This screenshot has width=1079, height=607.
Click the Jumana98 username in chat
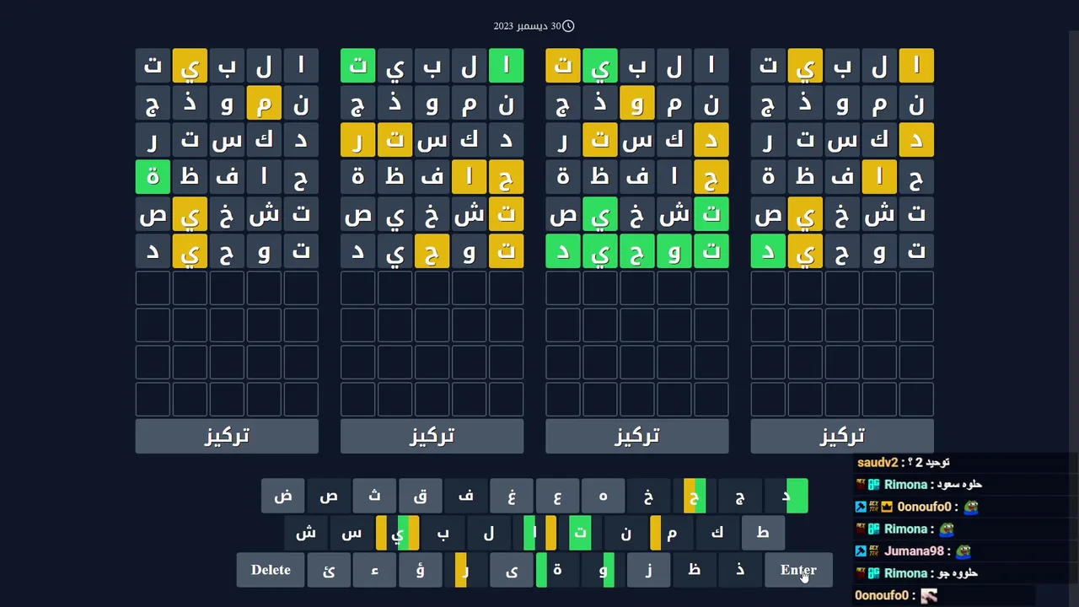914,551
